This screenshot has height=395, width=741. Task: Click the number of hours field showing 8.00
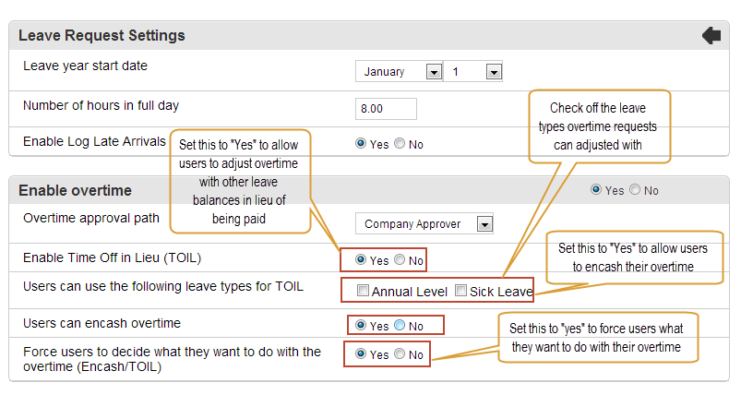(386, 109)
